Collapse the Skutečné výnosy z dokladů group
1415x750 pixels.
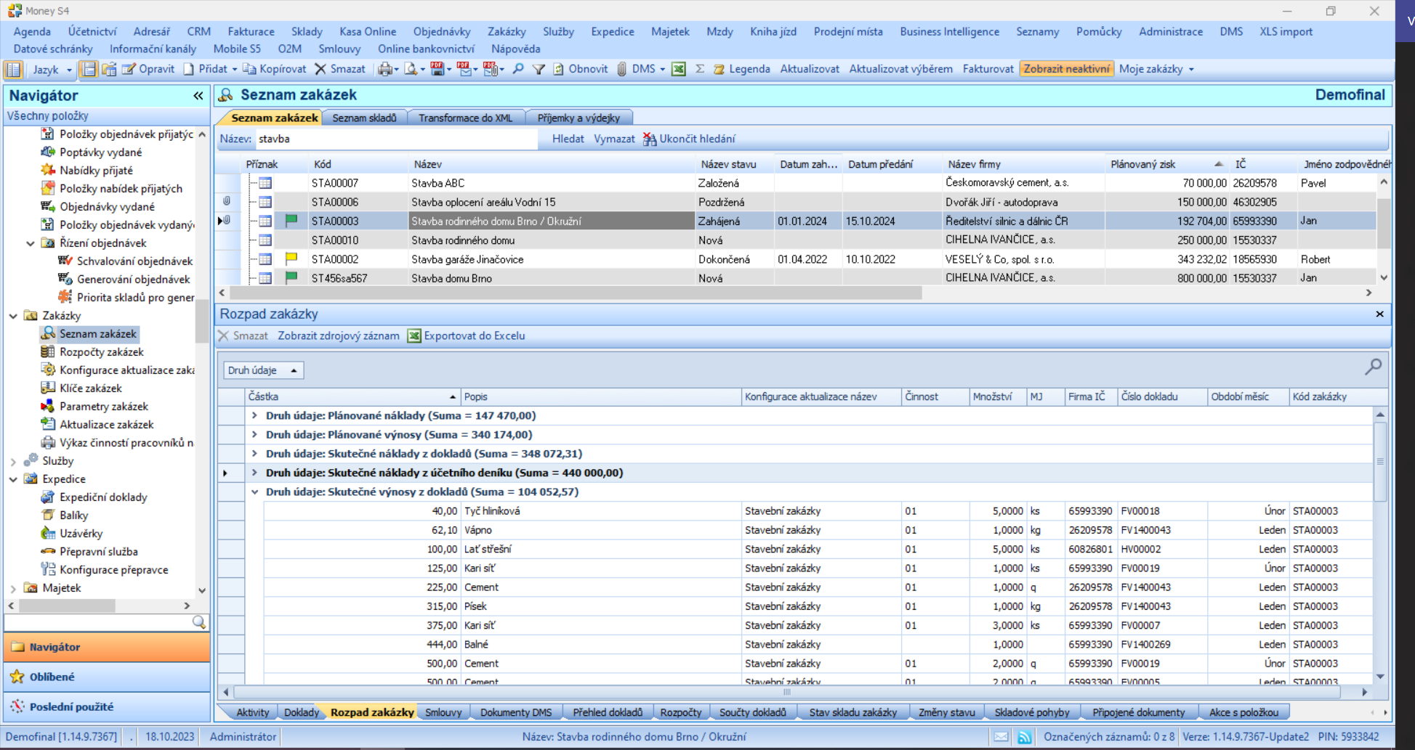pos(254,492)
